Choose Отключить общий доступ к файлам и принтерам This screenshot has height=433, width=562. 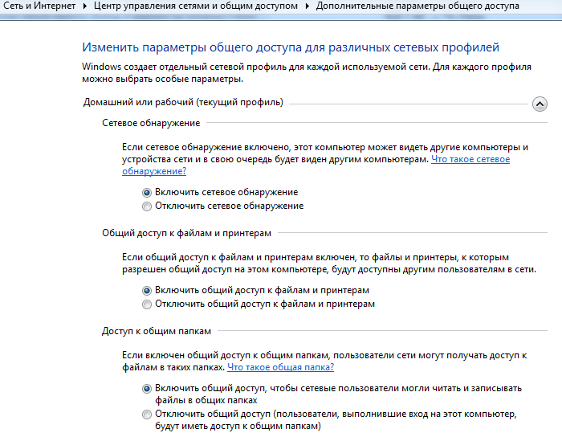coord(146,304)
